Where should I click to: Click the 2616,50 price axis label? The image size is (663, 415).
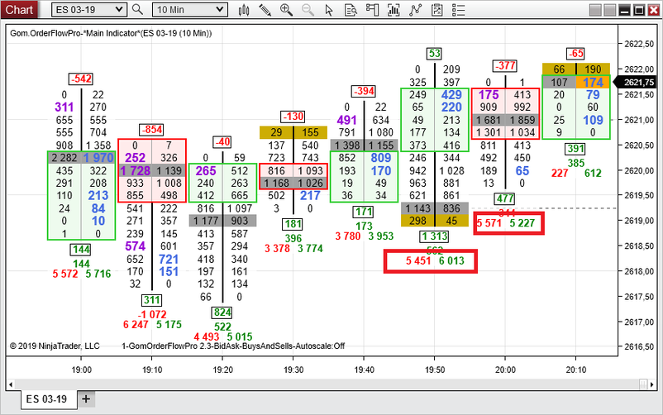click(x=639, y=347)
